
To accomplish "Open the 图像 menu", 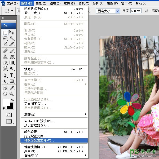I will point(41,3).
